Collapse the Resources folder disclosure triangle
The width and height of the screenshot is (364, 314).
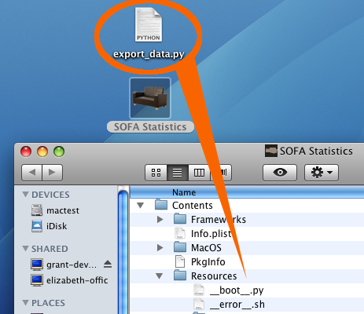160,276
